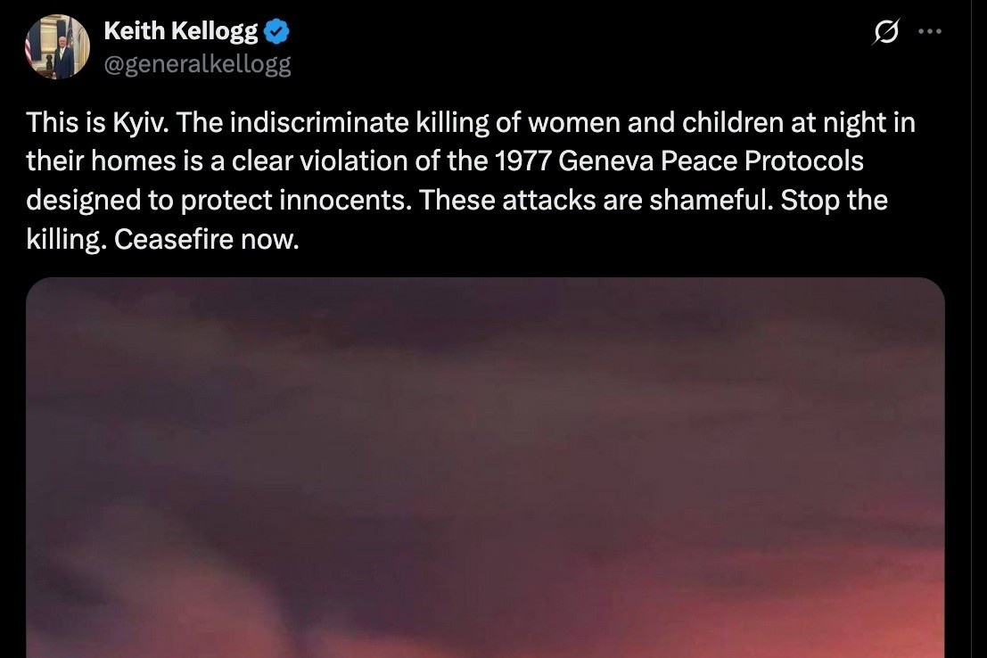Click the sentence "These attacks are shameful."
Image resolution: width=987 pixels, height=658 pixels.
(x=596, y=201)
